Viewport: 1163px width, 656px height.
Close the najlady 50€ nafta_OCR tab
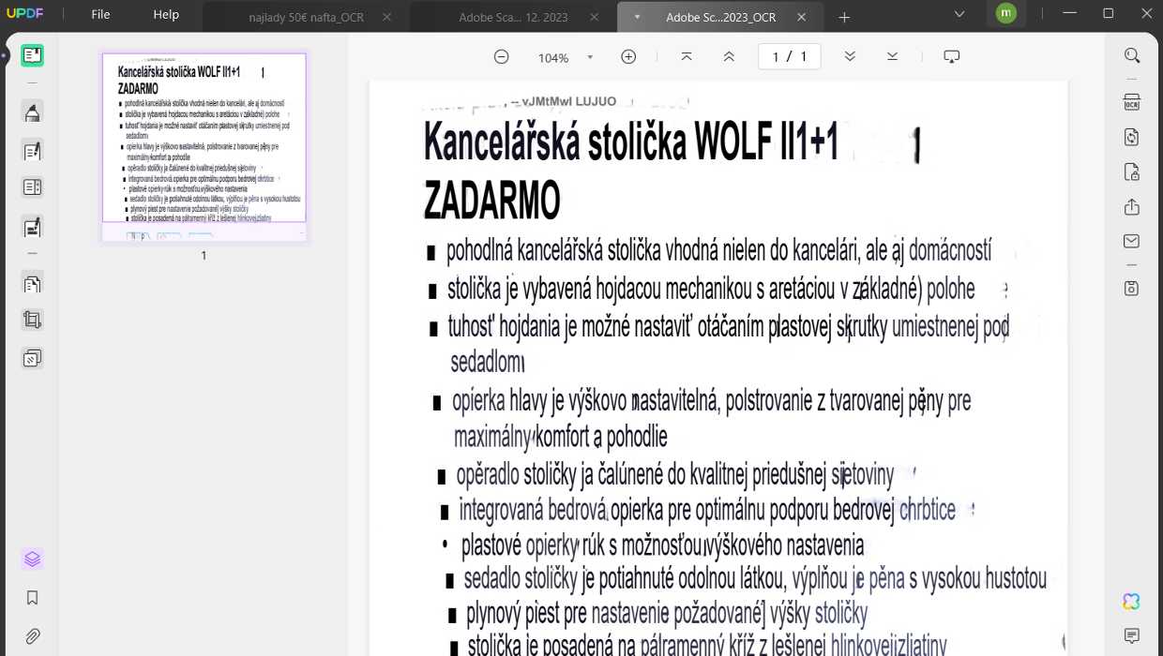pos(387,17)
